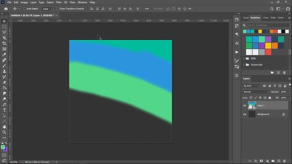This screenshot has height=164, width=292.
Task: Expand the RGB swatch folder
Action: pyautogui.click(x=244, y=58)
